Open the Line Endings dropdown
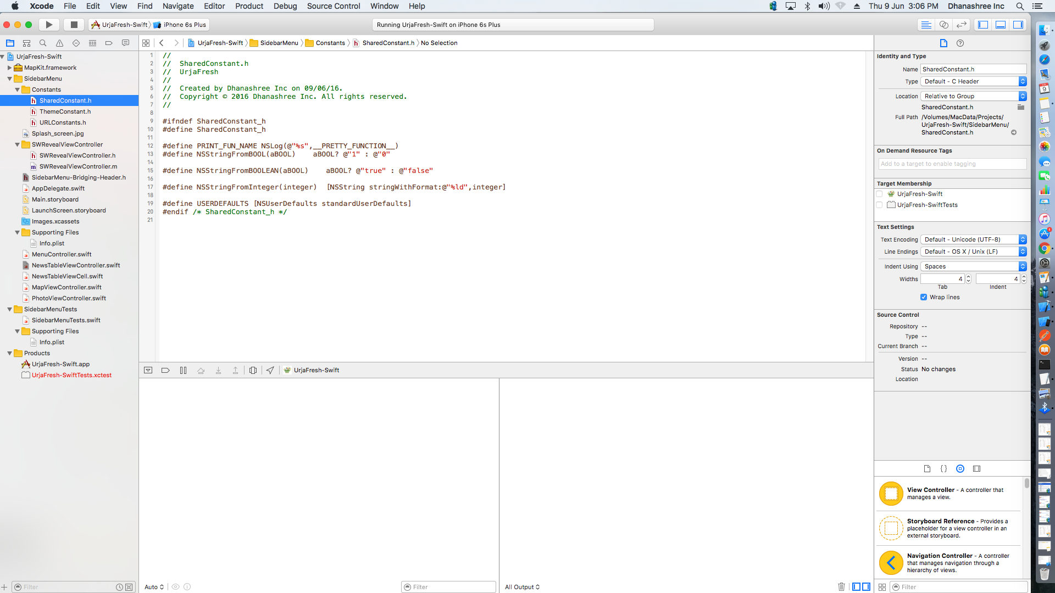The height and width of the screenshot is (593, 1055). pos(974,251)
